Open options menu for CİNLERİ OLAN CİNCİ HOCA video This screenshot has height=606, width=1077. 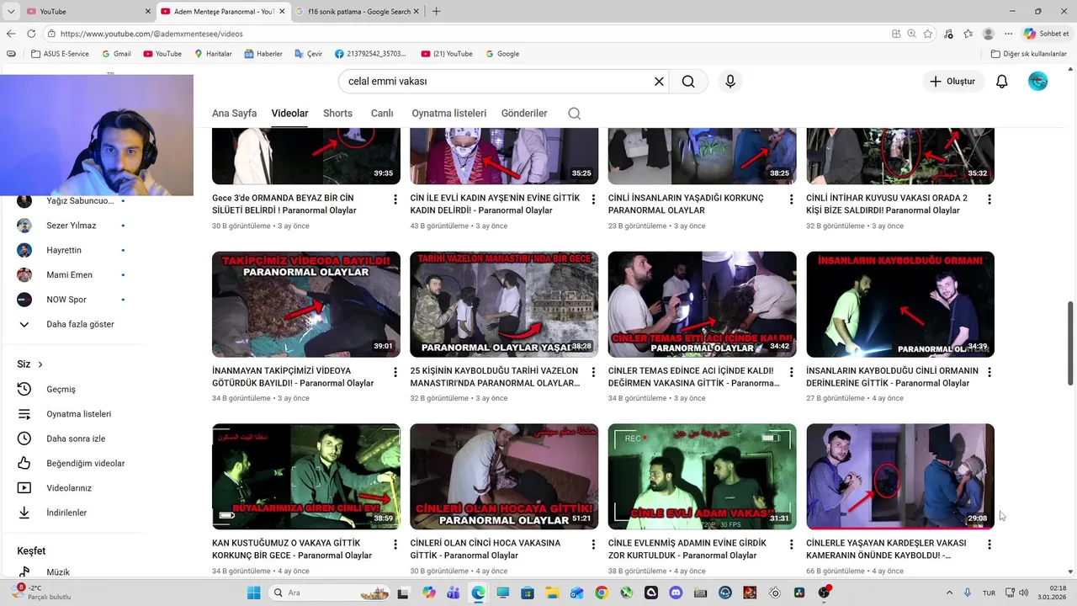pos(593,545)
